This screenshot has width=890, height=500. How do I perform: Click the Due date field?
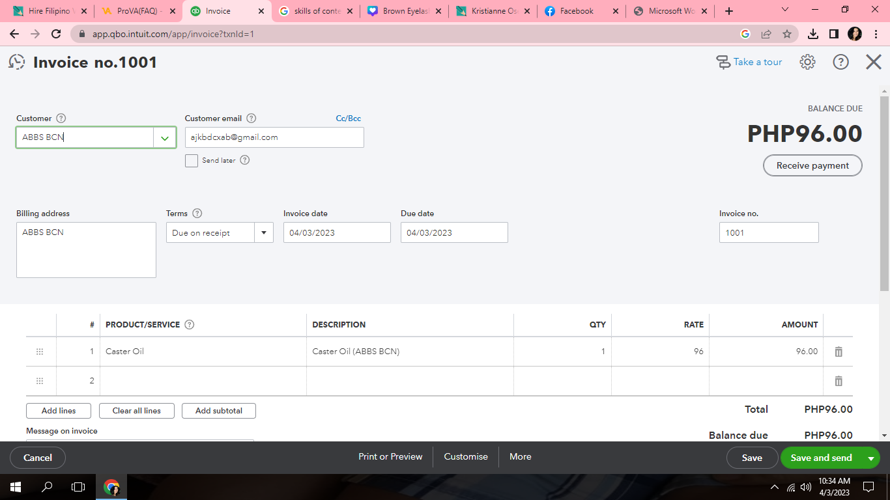[454, 232]
